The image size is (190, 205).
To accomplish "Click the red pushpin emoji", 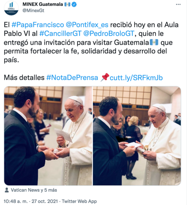I will (x=105, y=77).
